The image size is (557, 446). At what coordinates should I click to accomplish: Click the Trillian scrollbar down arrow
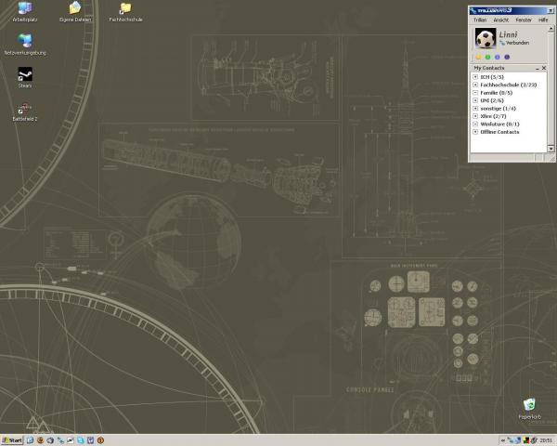(551, 149)
